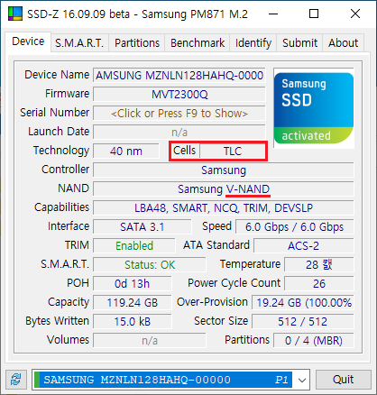This screenshot has height=395, width=377.
Task: Click the Device Name field value
Action: [x=179, y=76]
